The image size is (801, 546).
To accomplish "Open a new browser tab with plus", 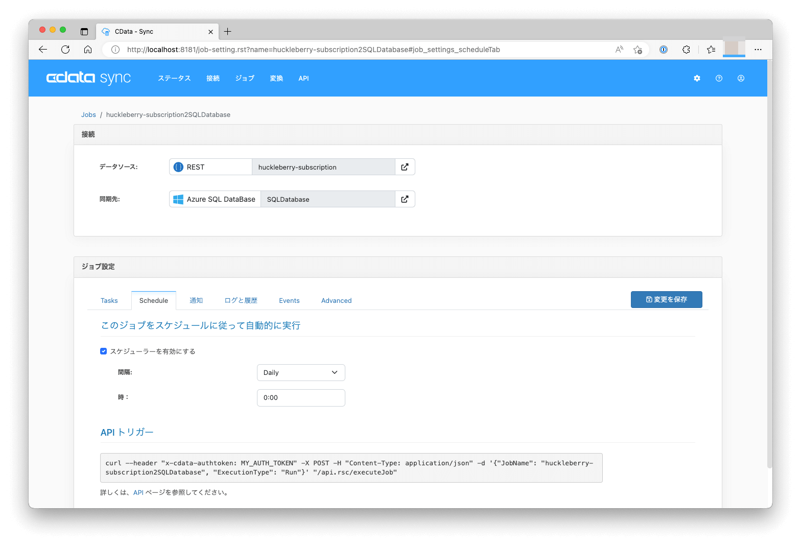I will pyautogui.click(x=227, y=32).
